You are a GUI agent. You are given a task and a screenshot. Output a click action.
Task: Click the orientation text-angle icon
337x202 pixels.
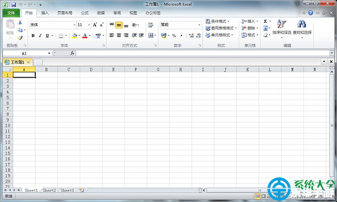click(134, 25)
